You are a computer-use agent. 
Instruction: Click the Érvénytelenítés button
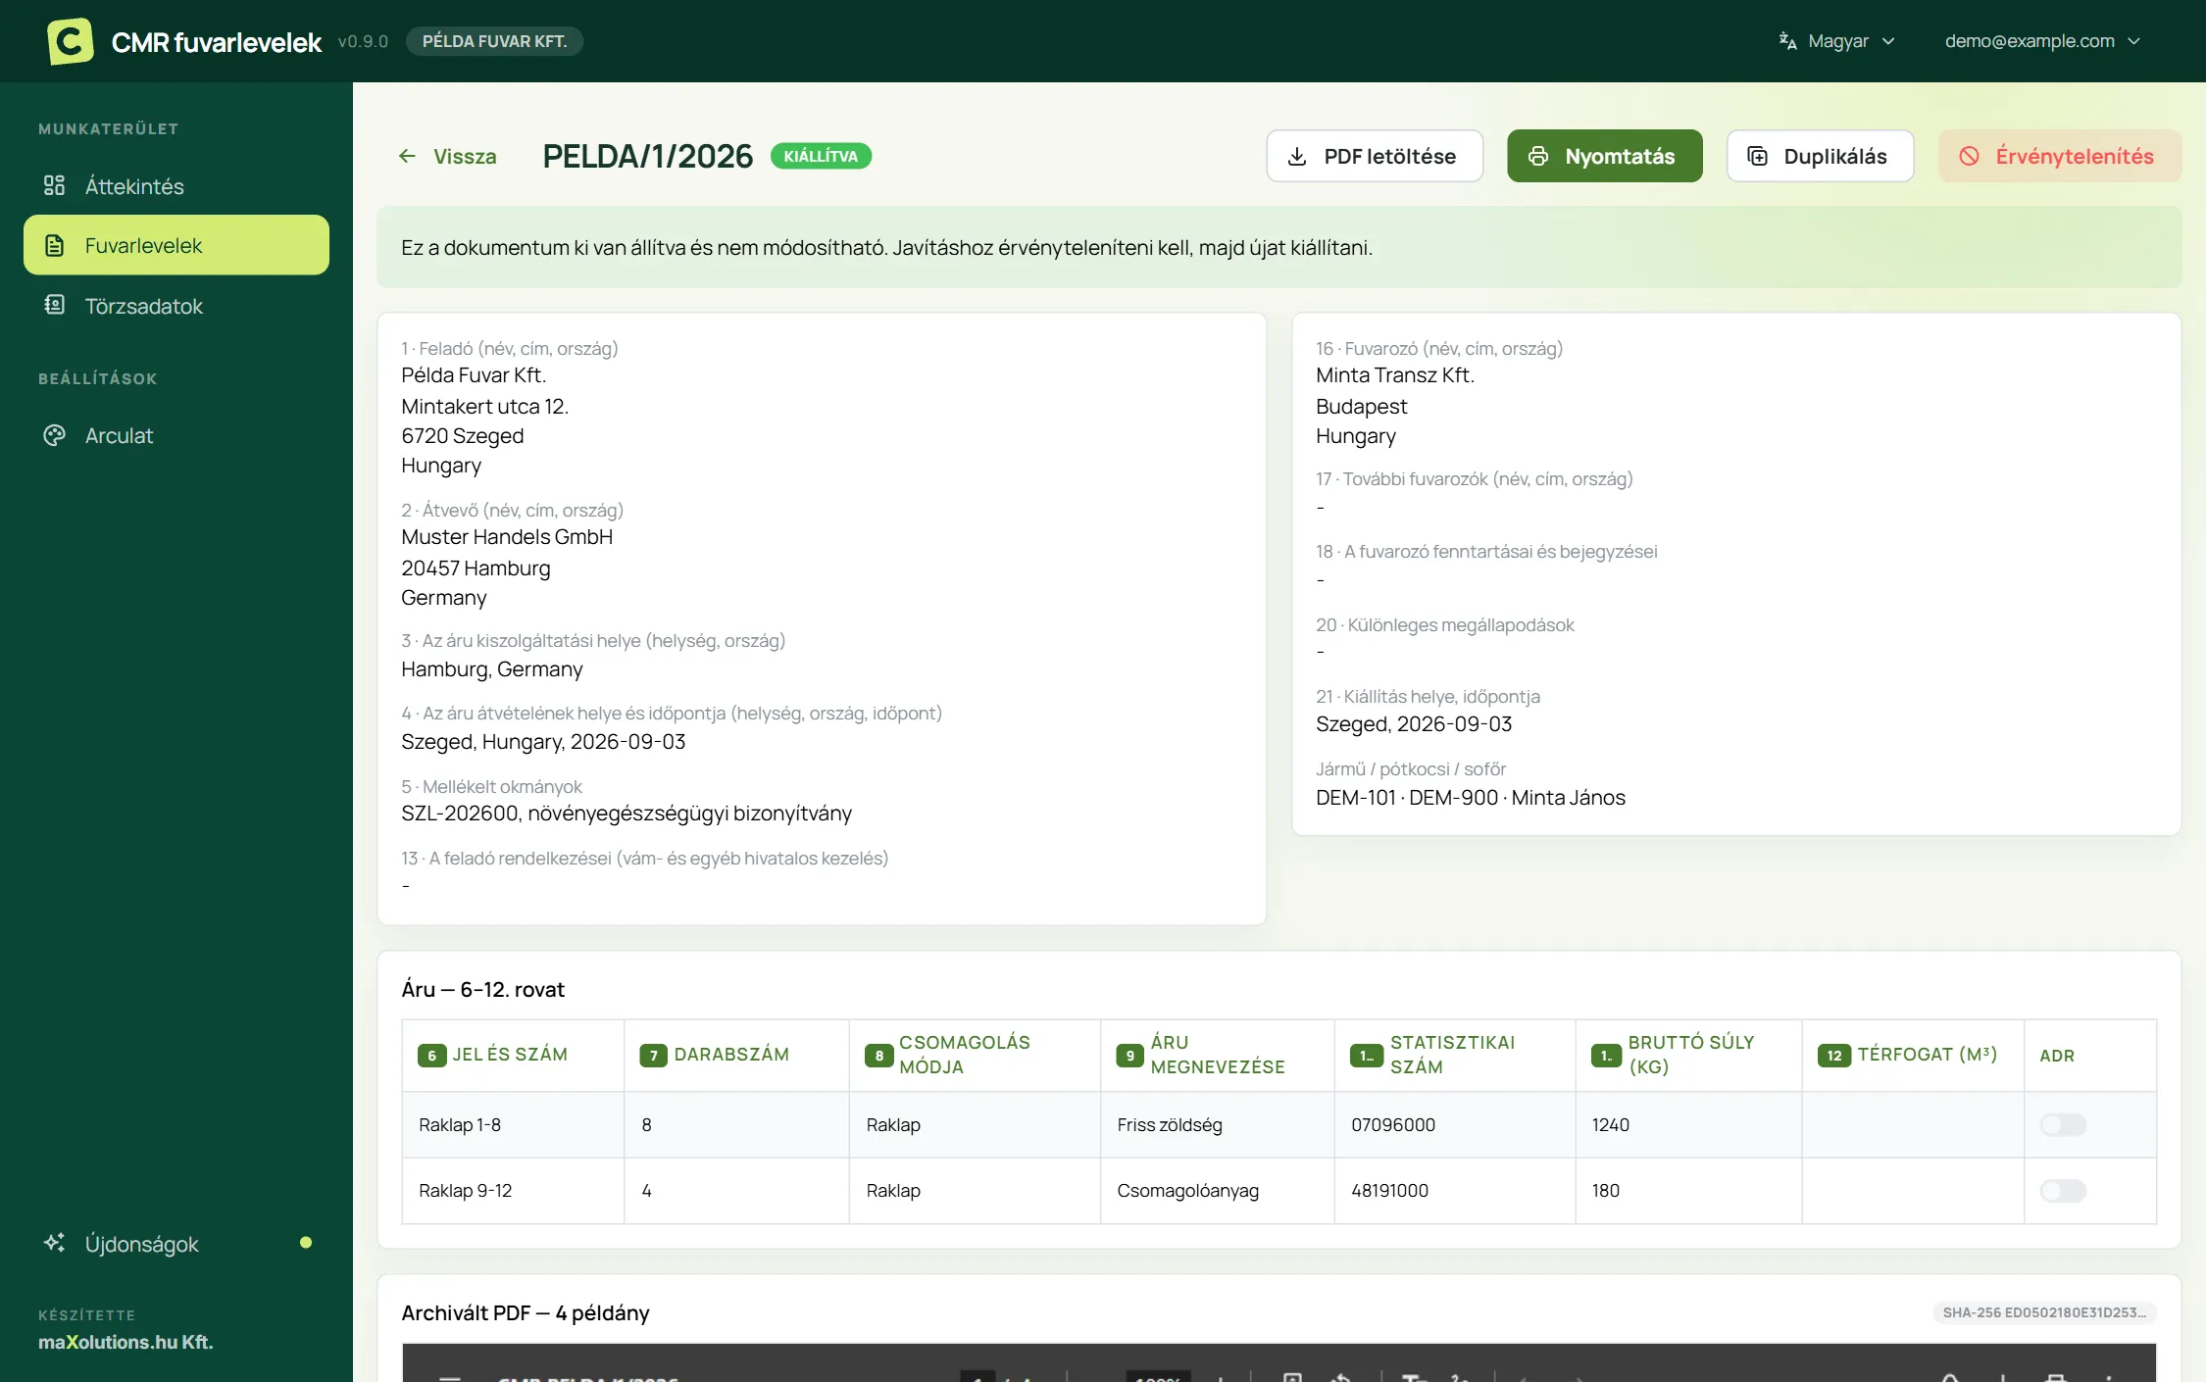click(x=2059, y=156)
